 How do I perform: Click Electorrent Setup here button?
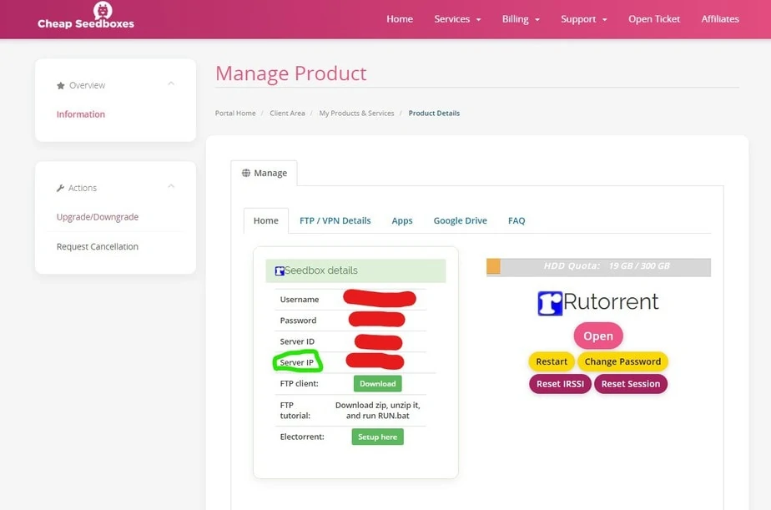click(x=377, y=437)
